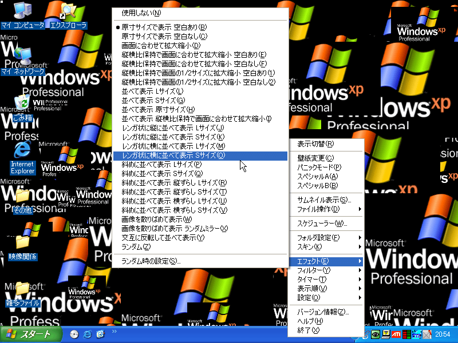This screenshot has height=343, width=458.
Task: Choose 交互に反転して並べて表示(Y)
Action: (x=200, y=238)
